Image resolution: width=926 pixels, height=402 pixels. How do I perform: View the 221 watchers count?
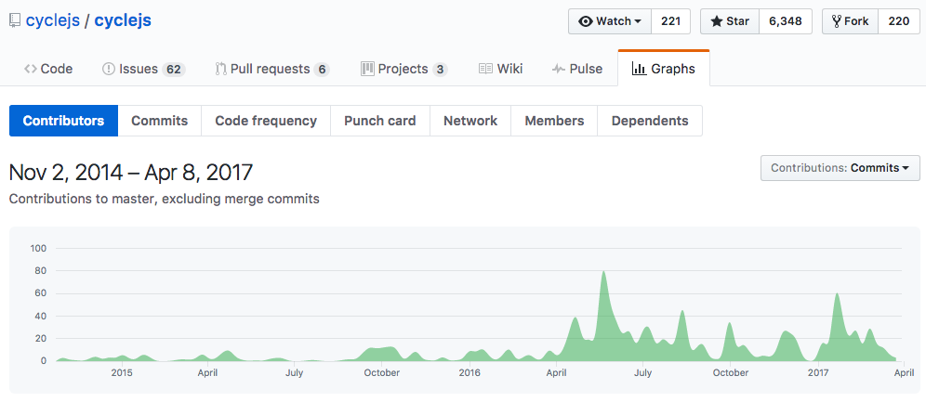click(671, 21)
